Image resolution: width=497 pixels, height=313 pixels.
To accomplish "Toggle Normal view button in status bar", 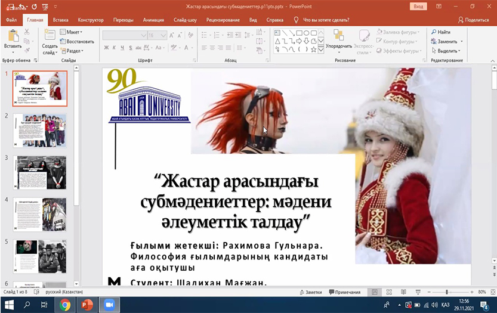I will pyautogui.click(x=374, y=292).
